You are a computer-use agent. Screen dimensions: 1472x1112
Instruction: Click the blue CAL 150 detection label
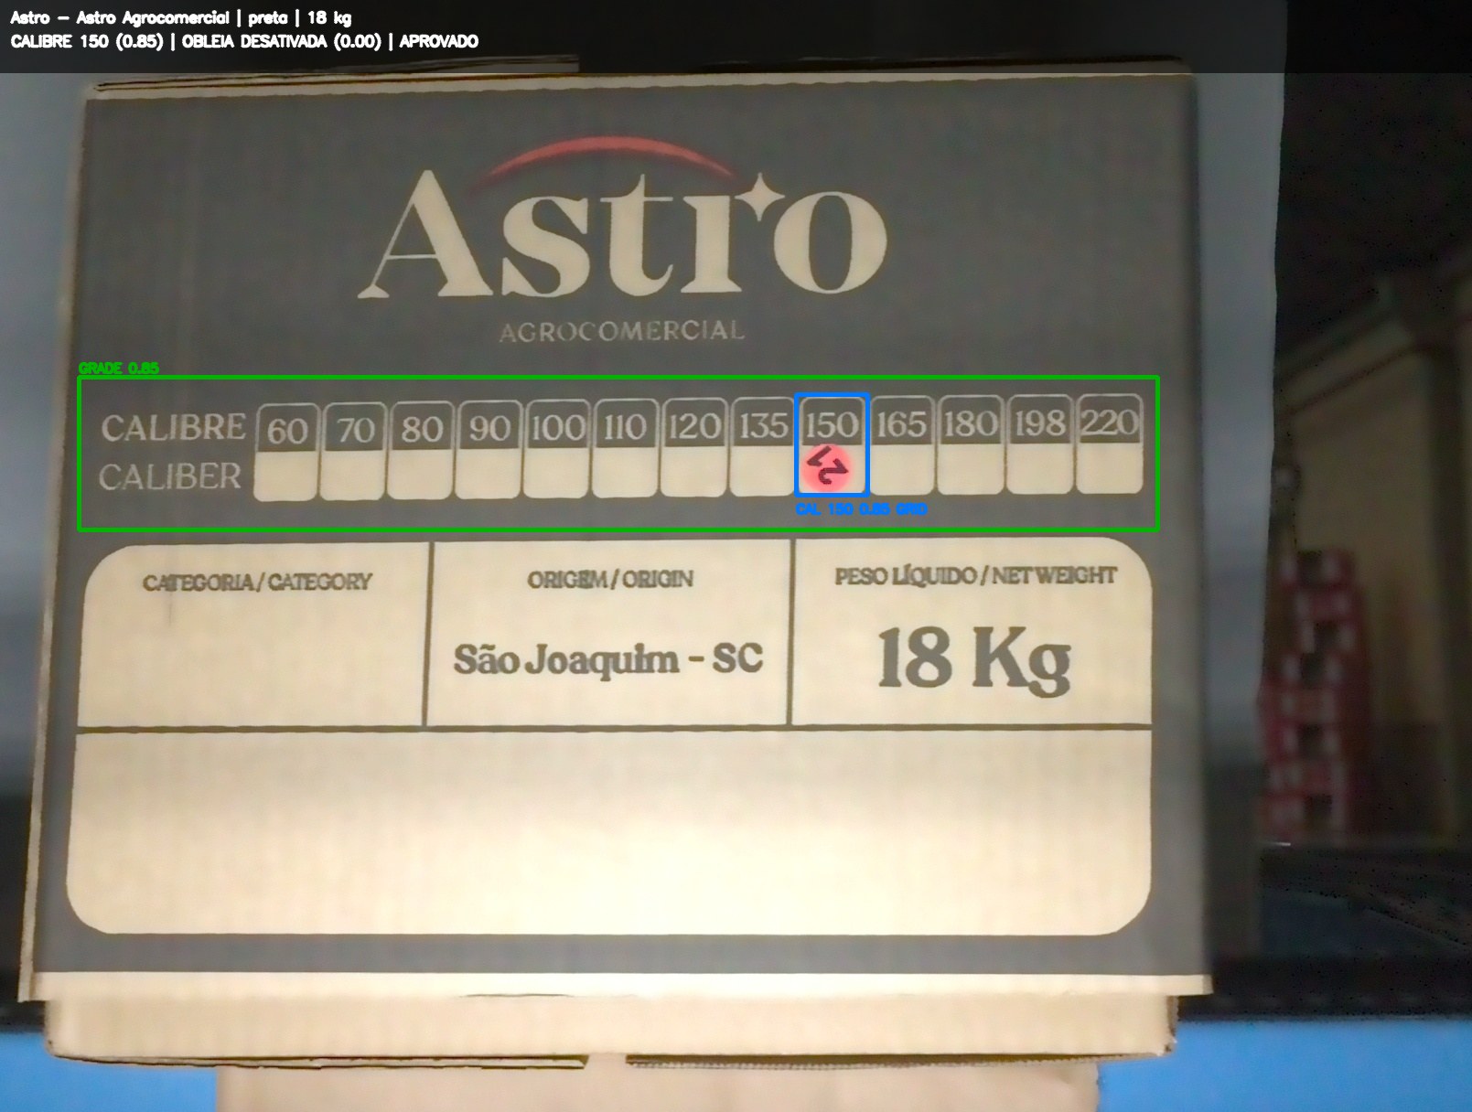(x=861, y=508)
